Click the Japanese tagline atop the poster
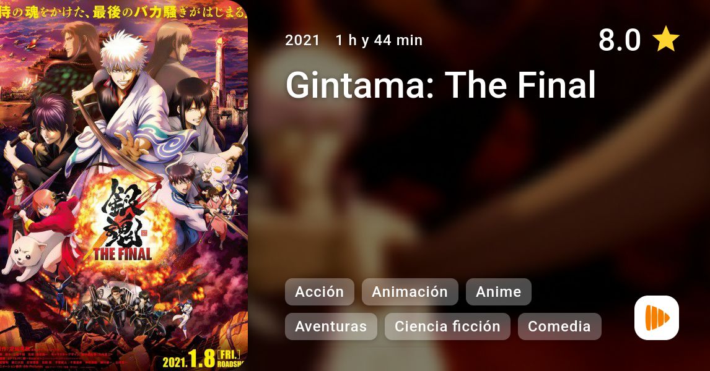The height and width of the screenshot is (371, 710). coord(124,11)
